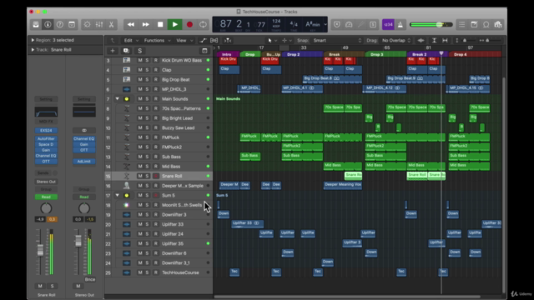Viewport: 534px width, 300px height.
Task: Click the Read automation button on Snare Roll
Action: coord(46,197)
